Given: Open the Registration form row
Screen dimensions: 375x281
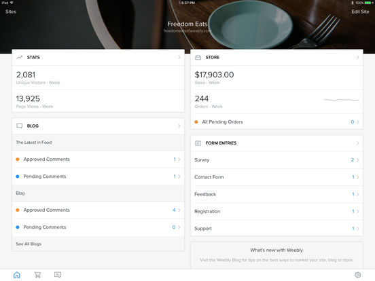Looking at the screenshot, I should [x=276, y=212].
